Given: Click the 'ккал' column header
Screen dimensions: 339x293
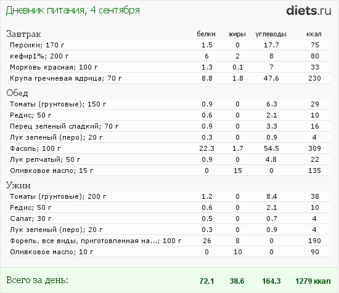Looking at the screenshot, I should pyautogui.click(x=314, y=34).
